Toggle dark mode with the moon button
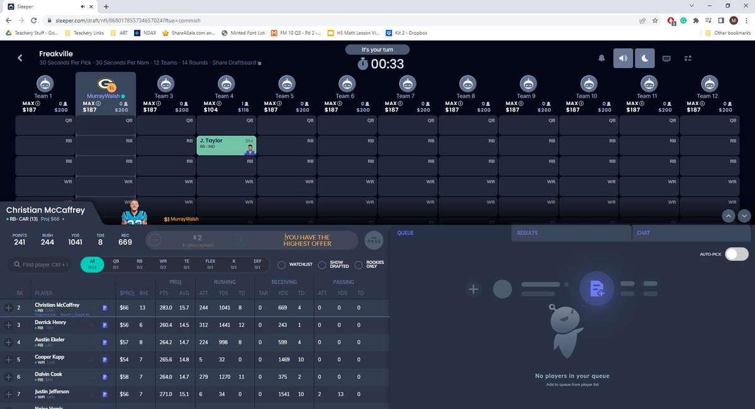 click(645, 59)
